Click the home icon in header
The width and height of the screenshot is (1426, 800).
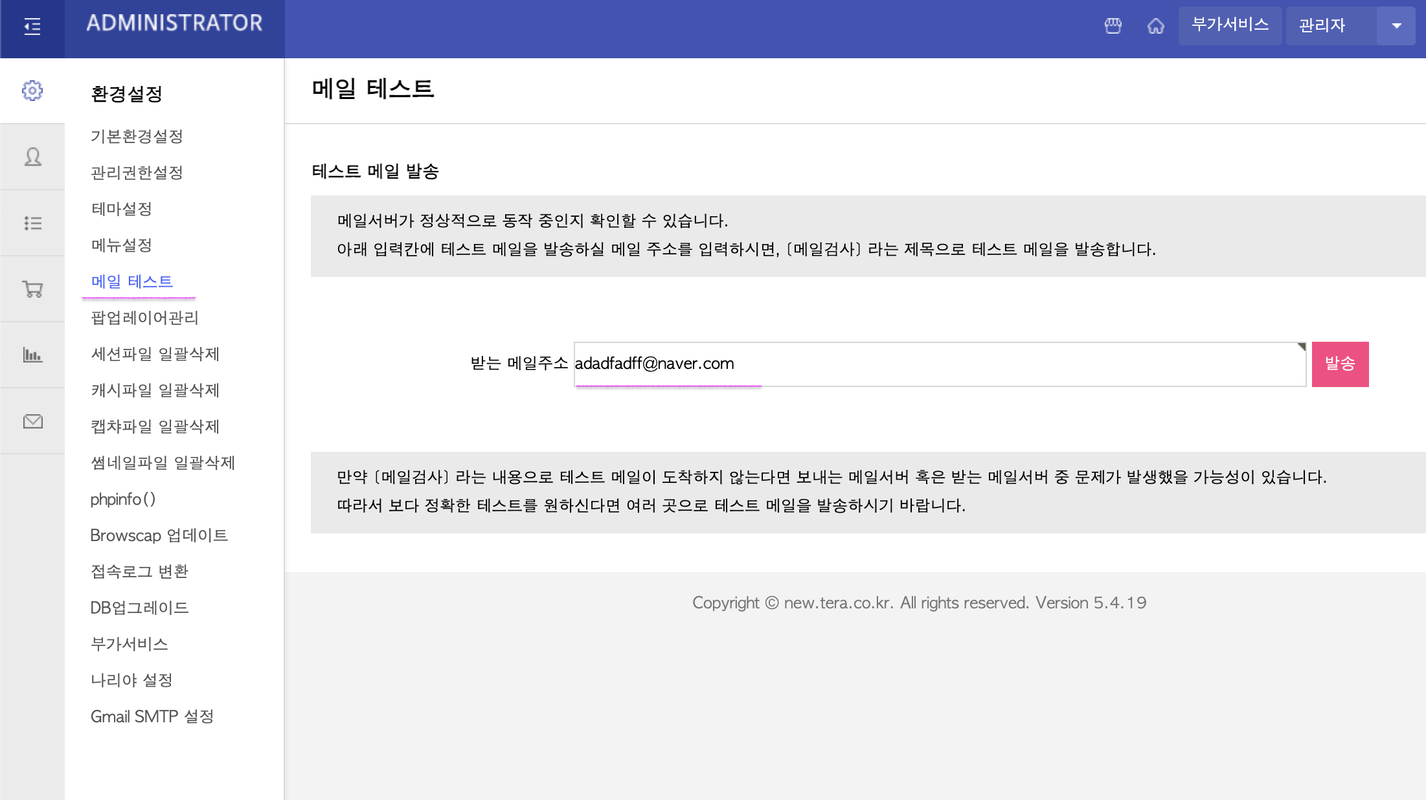point(1156,26)
